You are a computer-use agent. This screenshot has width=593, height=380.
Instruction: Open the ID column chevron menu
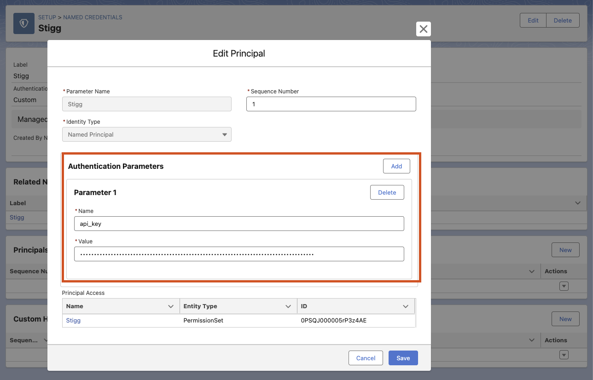pos(406,306)
